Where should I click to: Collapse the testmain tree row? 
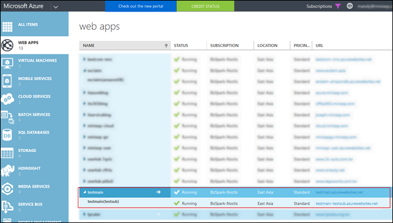[84, 192]
